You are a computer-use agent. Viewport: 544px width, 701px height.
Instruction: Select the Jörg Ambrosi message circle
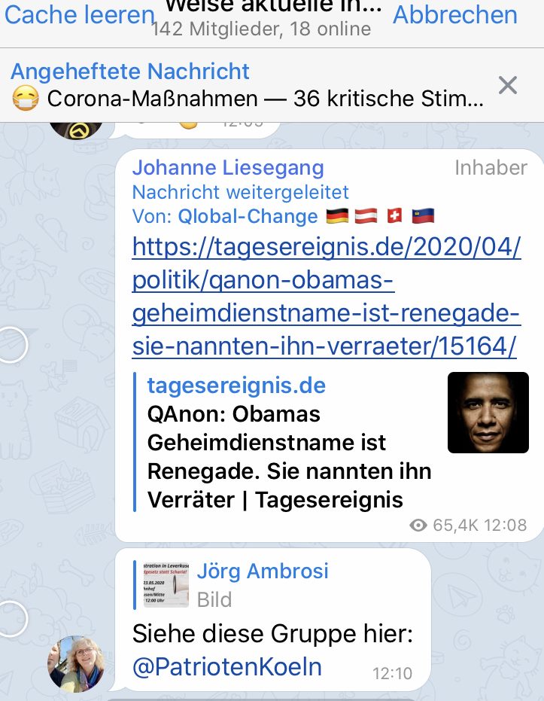pos(11,619)
